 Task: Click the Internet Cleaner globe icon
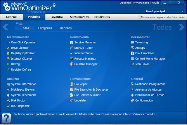tap(8, 59)
